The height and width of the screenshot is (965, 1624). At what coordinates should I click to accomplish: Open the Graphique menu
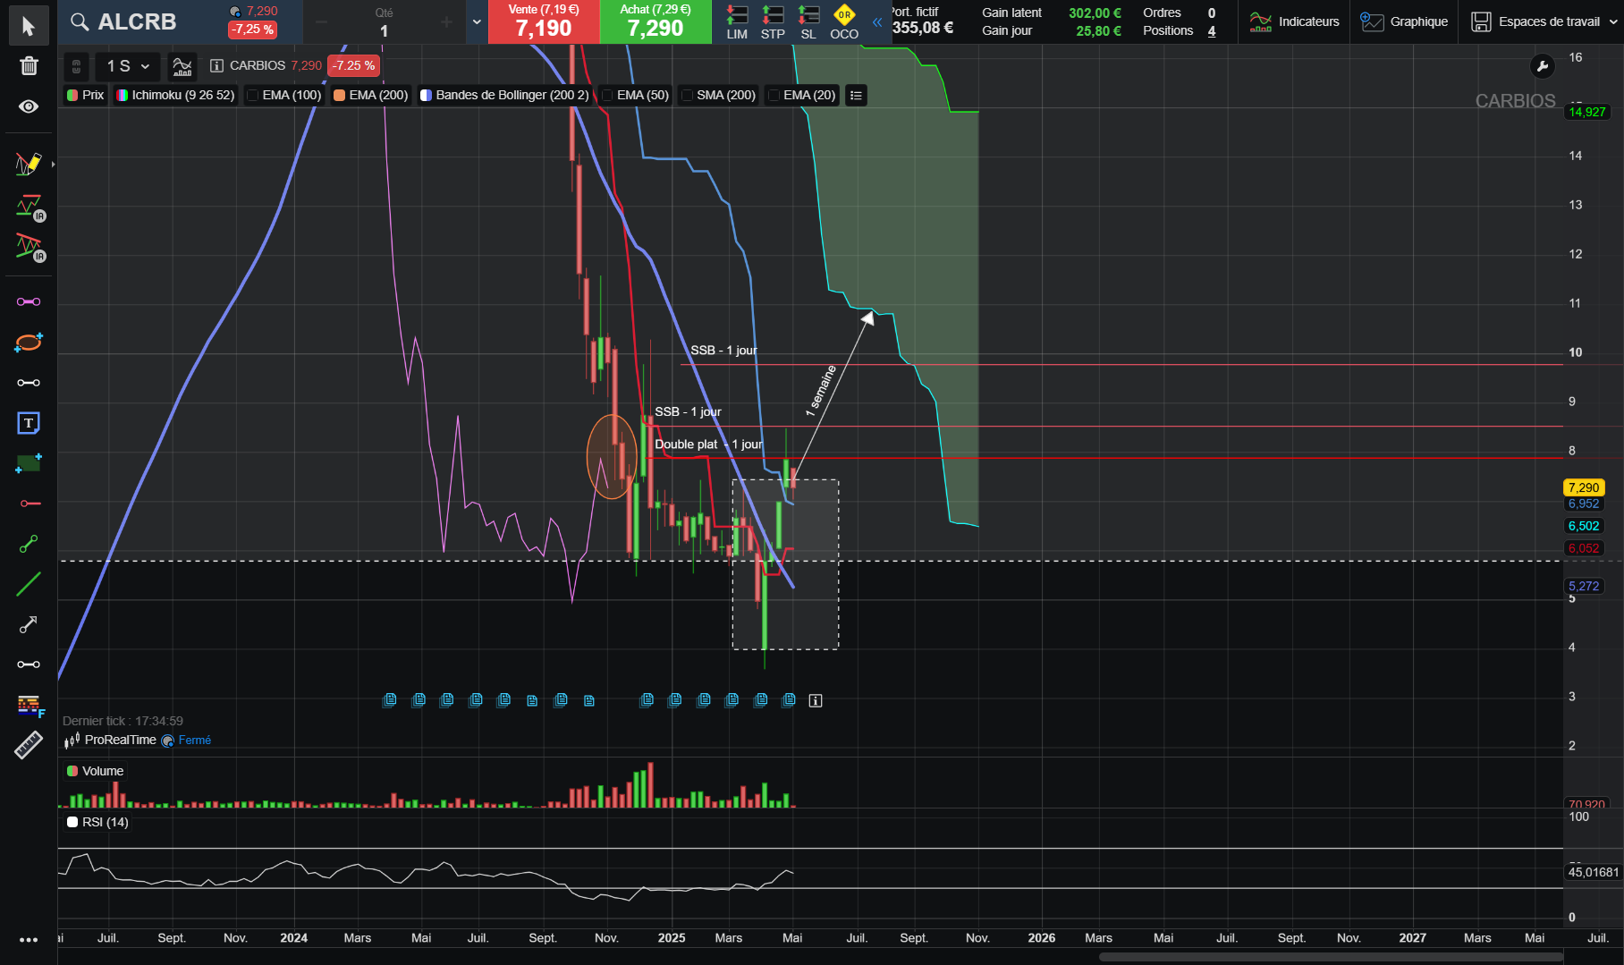[x=1404, y=21]
